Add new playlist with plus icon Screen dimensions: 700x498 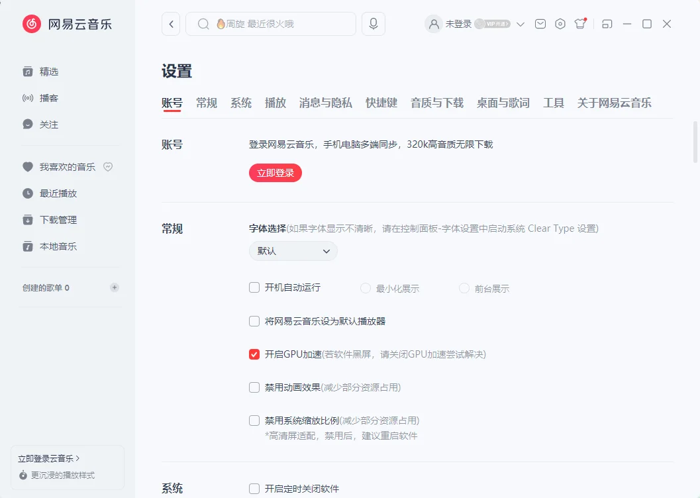(x=115, y=287)
